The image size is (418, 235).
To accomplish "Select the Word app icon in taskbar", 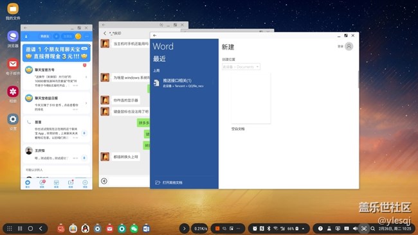I will tap(146, 229).
